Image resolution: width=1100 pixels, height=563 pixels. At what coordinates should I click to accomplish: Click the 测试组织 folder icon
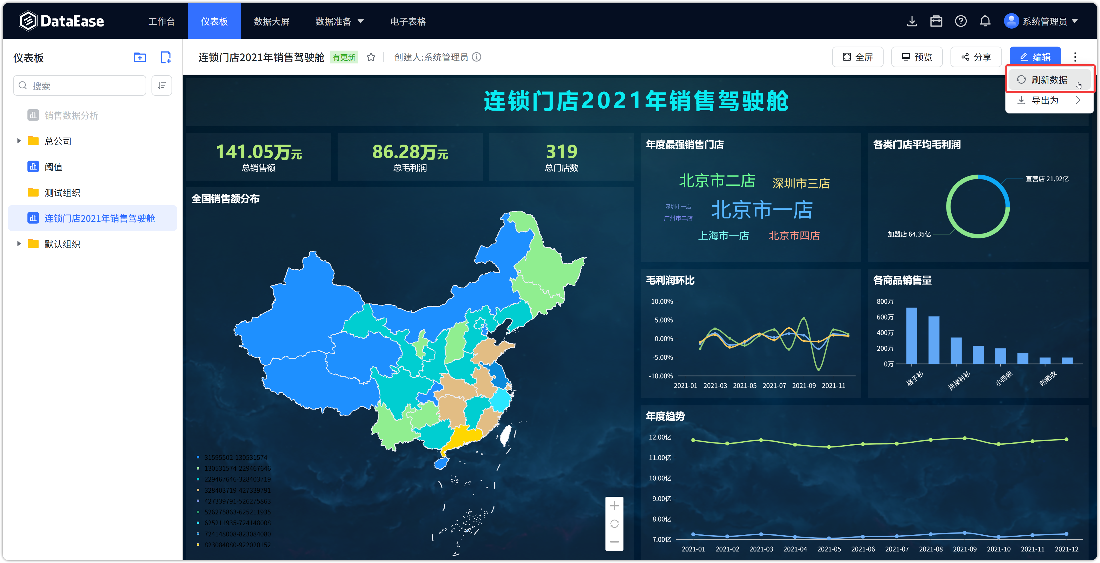tap(33, 193)
